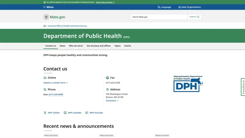Expand "Here's how you know" dropdown

pos(105,2)
